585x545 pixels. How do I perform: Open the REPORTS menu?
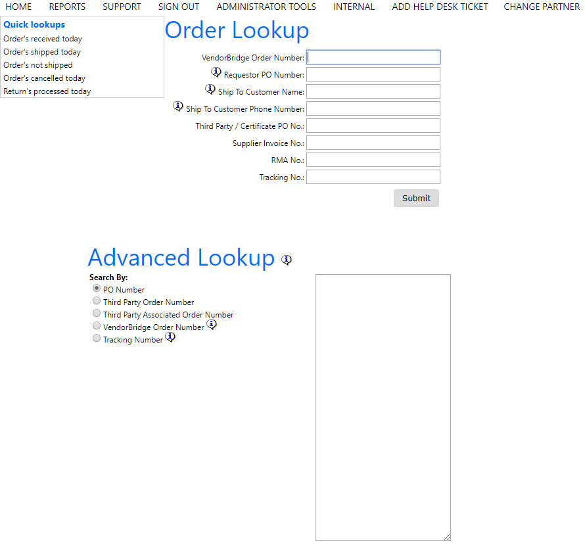[67, 7]
